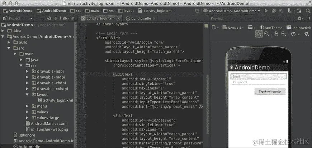Open the AppTheme theme selector

pos(271,28)
